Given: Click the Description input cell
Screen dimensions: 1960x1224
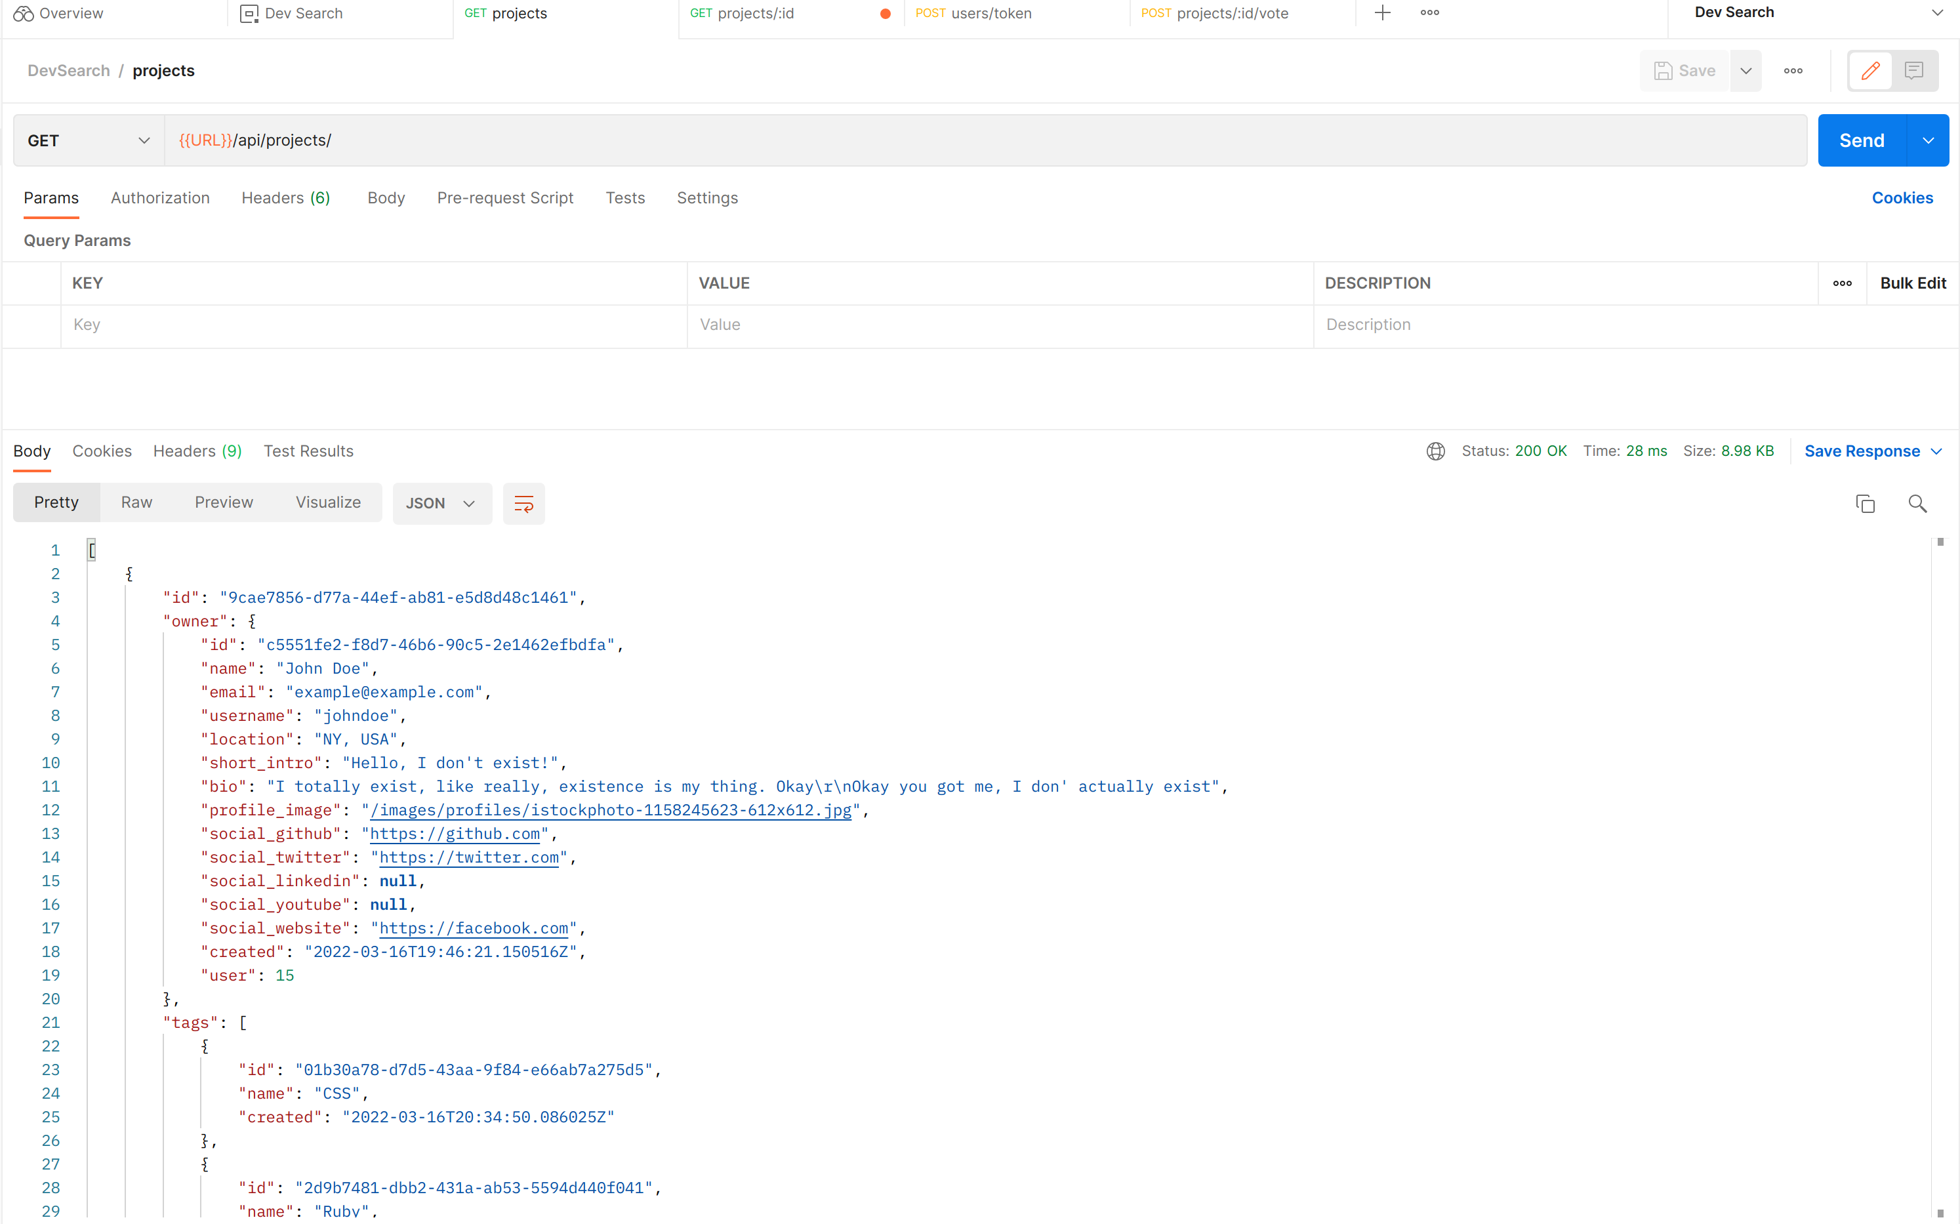Looking at the screenshot, I should 1635,325.
